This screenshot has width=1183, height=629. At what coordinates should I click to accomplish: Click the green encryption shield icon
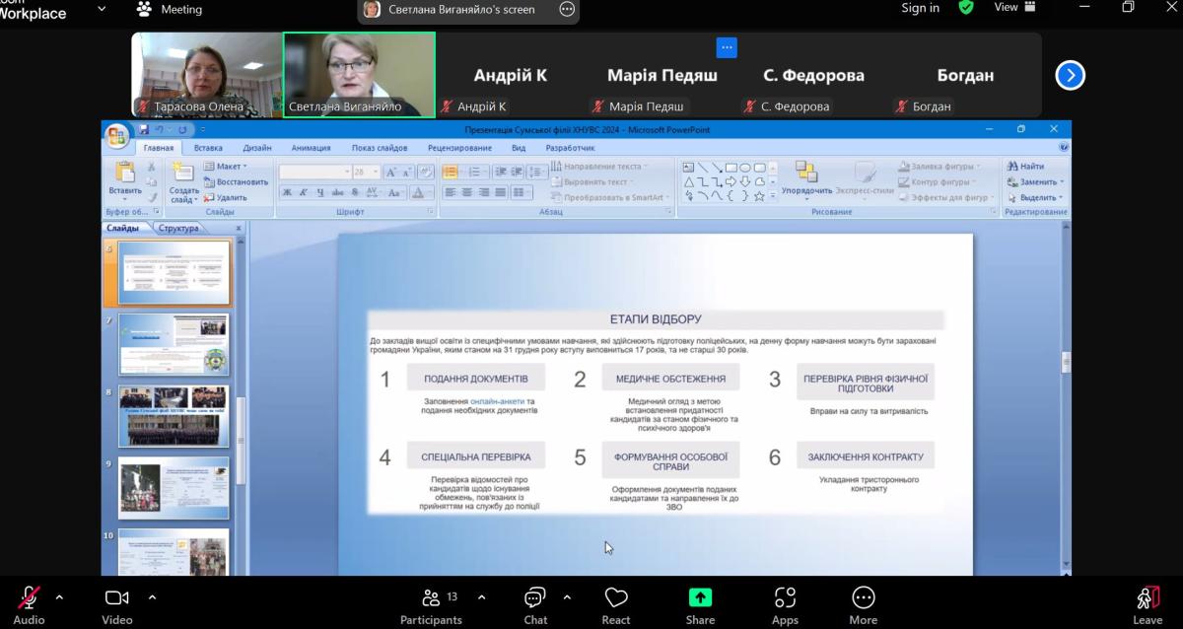tap(966, 8)
